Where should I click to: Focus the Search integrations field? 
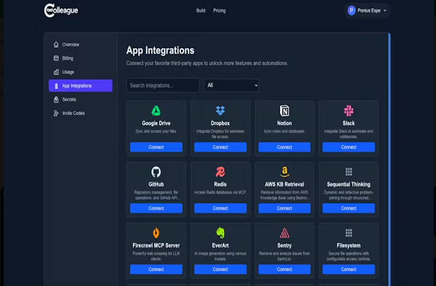(163, 85)
